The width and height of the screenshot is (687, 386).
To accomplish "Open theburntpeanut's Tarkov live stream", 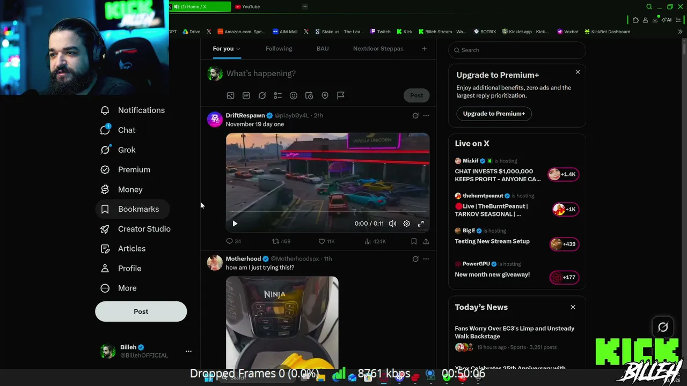I will tap(517, 206).
